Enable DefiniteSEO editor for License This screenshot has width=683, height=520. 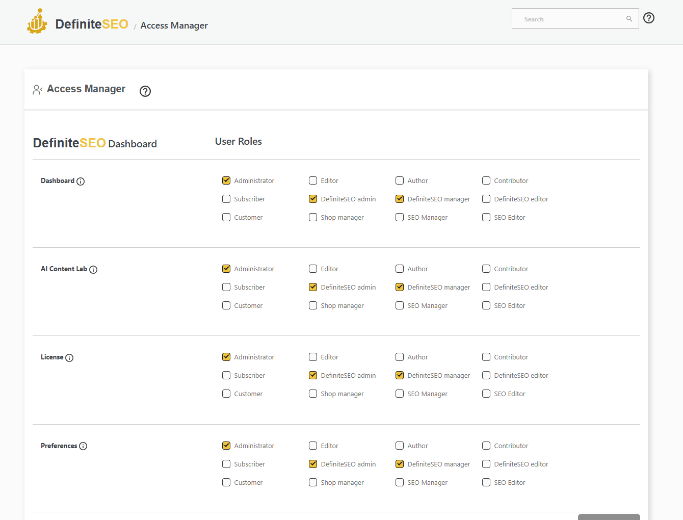(486, 375)
